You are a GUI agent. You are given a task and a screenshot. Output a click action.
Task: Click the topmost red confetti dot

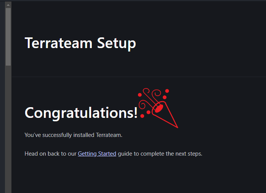point(167,91)
